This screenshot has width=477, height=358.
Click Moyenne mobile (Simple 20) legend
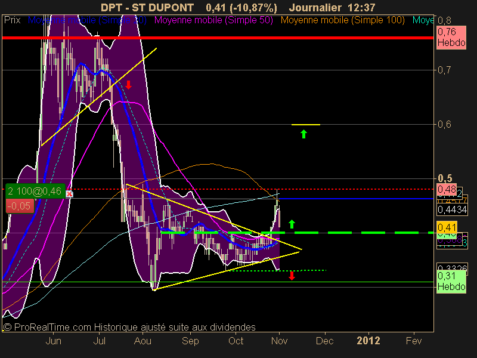[x=87, y=20]
